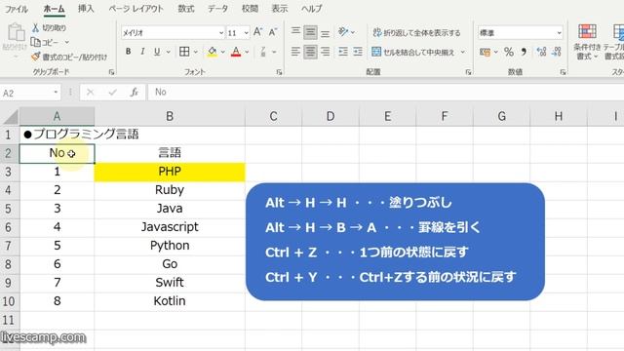624x351 pixels.
Task: Switch to the Insert (挿入) tab
Action: [86, 9]
